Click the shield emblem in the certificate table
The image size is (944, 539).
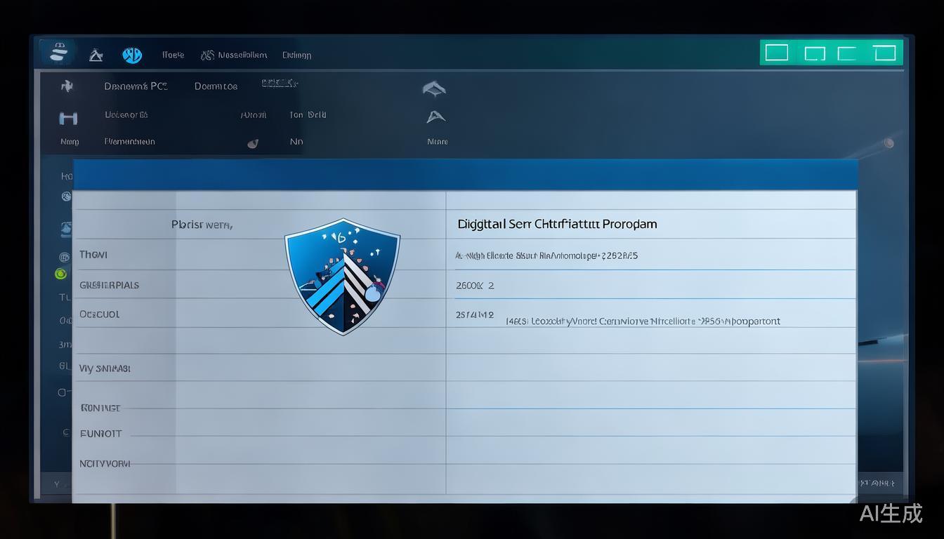pyautogui.click(x=343, y=277)
